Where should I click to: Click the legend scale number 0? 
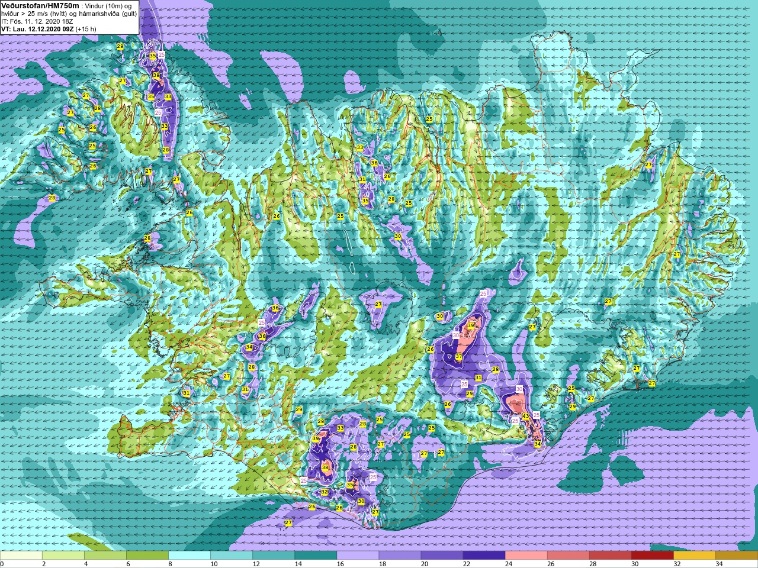(x=2, y=564)
